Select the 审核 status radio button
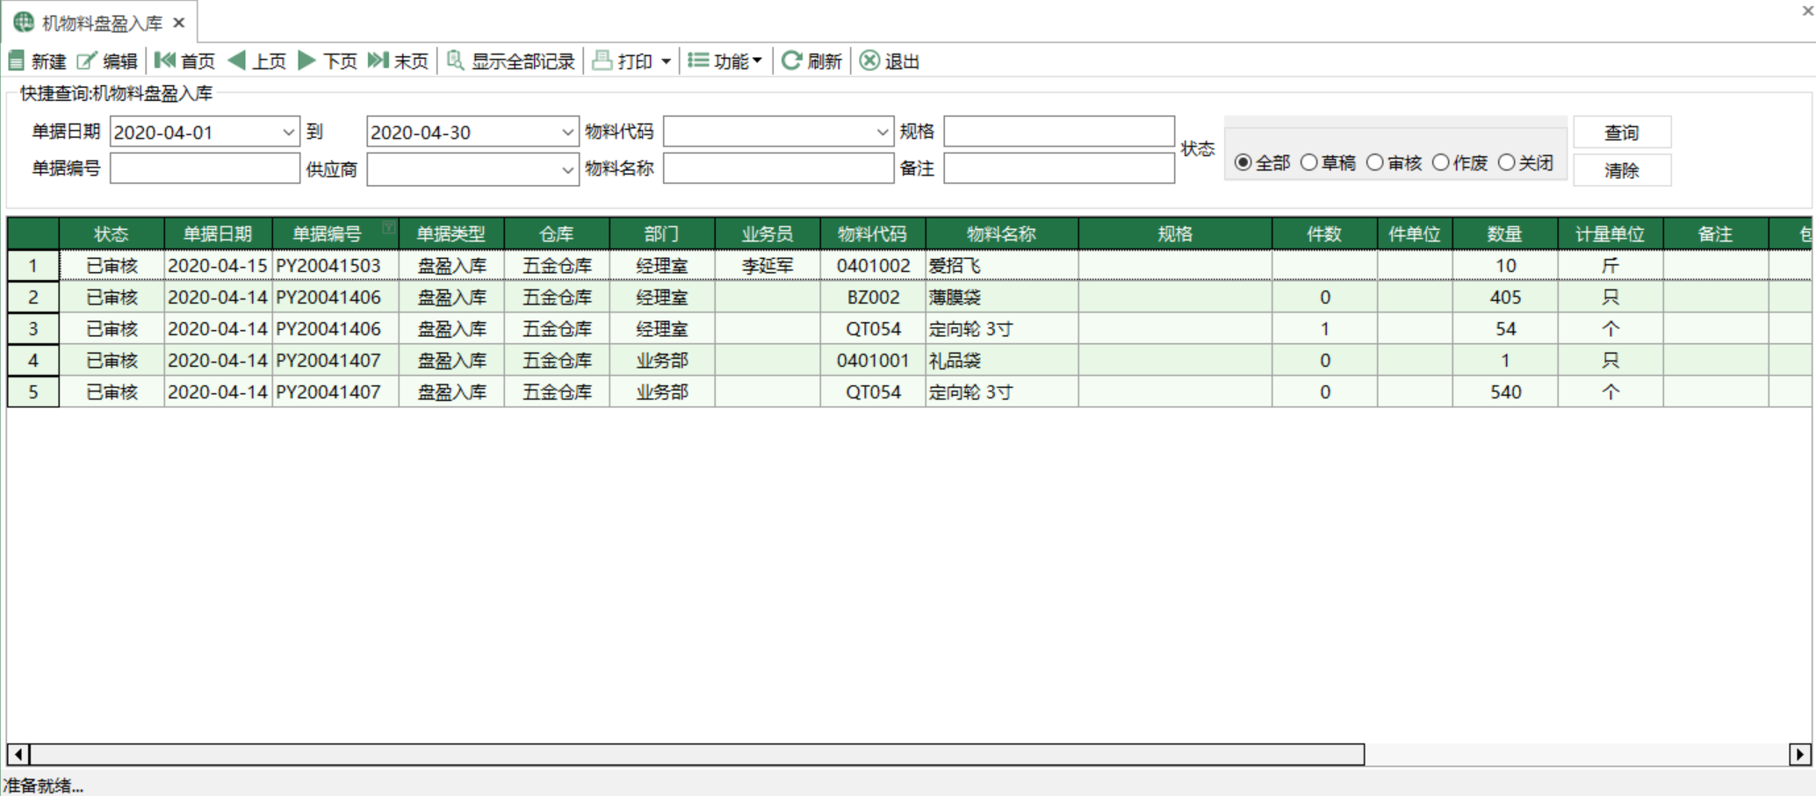This screenshot has width=1816, height=796. [1374, 162]
